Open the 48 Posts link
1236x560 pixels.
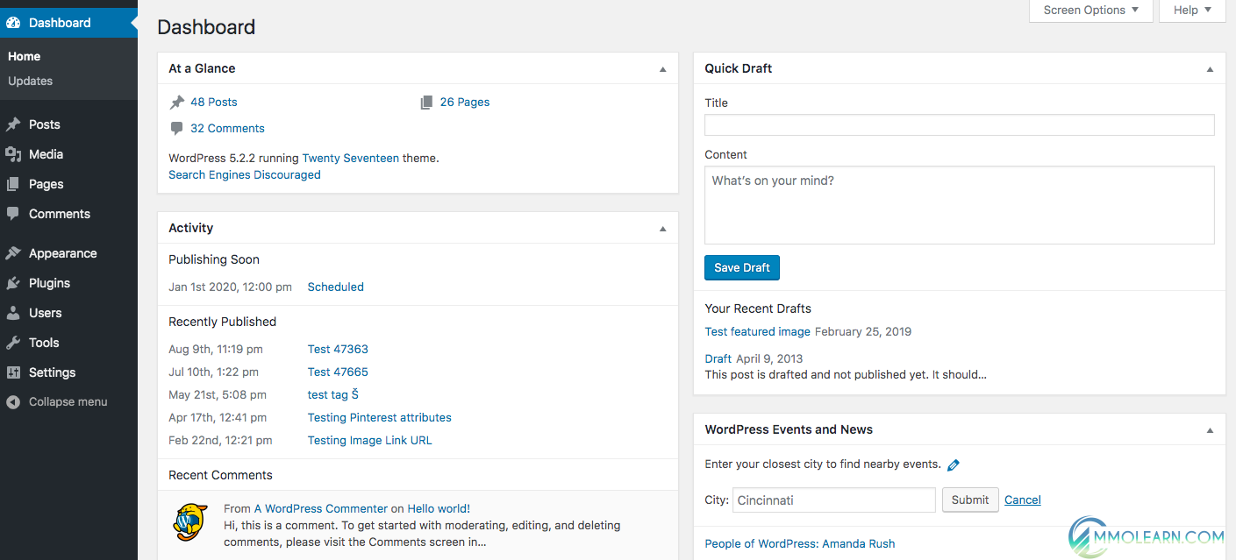point(214,103)
